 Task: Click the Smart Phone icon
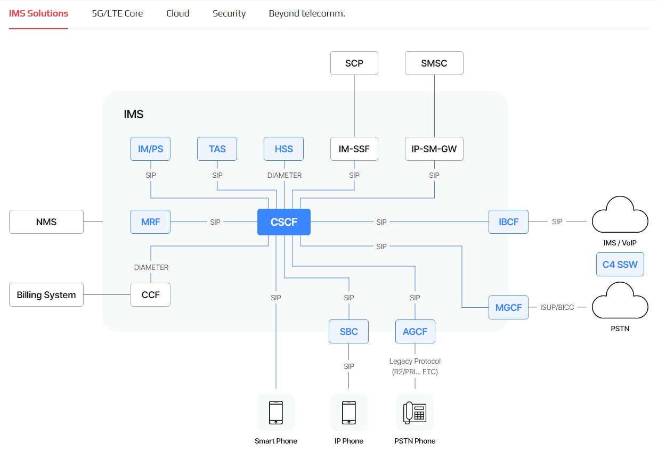276,413
